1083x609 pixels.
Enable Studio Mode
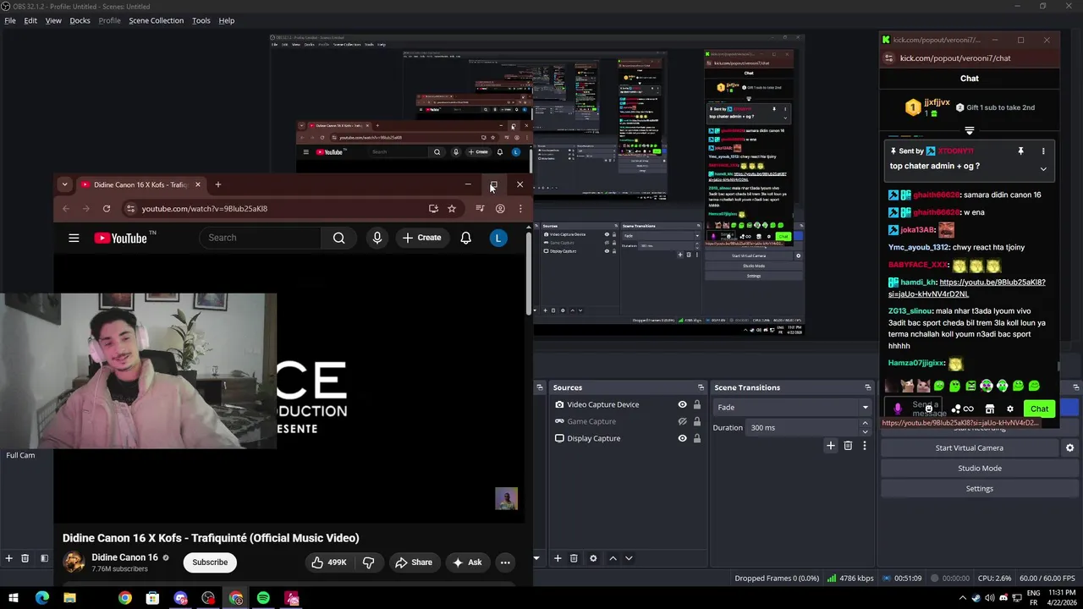pos(980,469)
